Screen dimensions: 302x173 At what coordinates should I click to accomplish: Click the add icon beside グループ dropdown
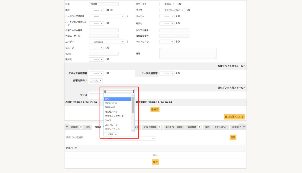(108, 48)
